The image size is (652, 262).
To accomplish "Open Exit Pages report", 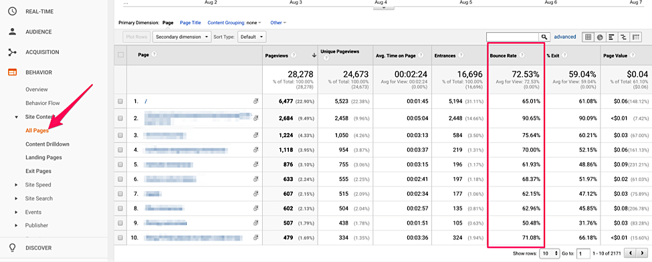I will 38,171.
